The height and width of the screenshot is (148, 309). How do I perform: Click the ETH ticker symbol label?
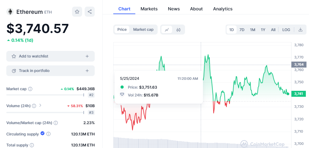(48, 12)
